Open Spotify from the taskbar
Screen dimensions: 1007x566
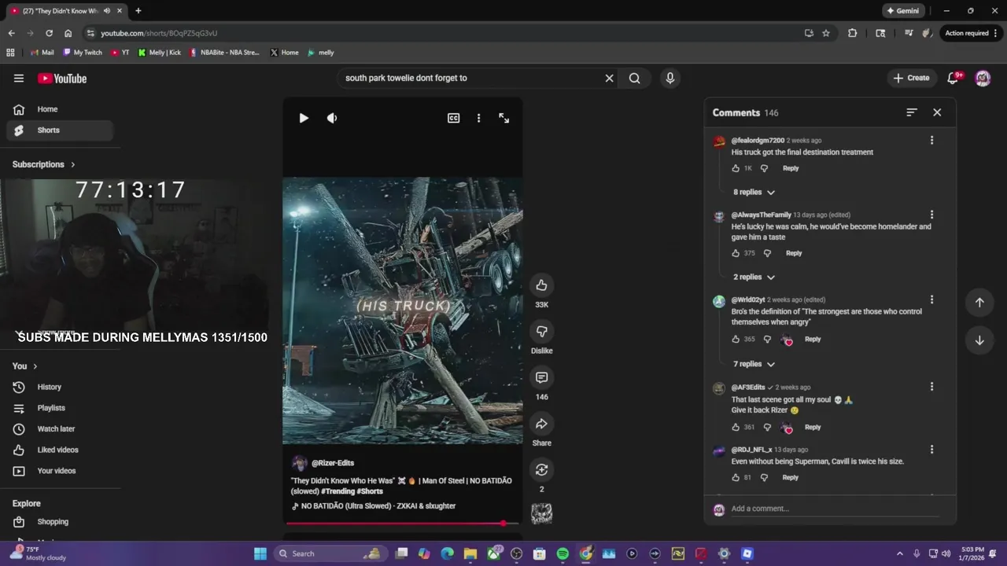coord(563,553)
